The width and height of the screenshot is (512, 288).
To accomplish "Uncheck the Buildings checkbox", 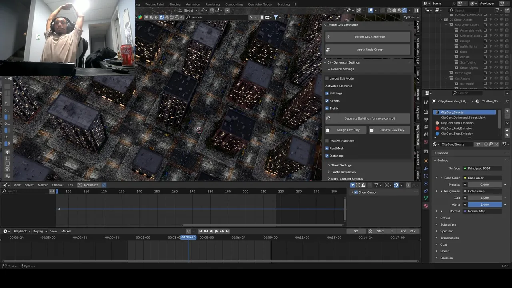I will [x=327, y=93].
